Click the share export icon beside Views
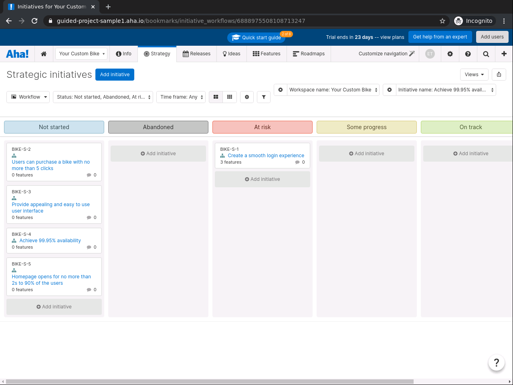513x385 pixels. [x=499, y=74]
